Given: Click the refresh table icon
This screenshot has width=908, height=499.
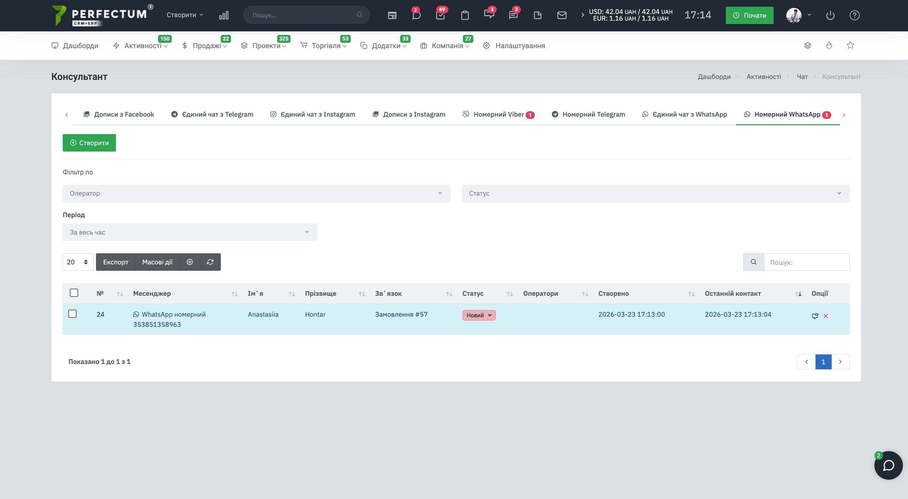Looking at the screenshot, I should [x=210, y=262].
